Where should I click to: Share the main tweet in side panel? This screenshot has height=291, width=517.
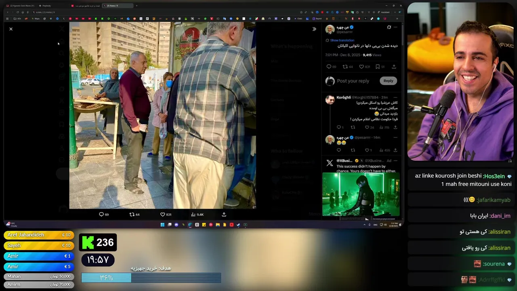pyautogui.click(x=394, y=67)
